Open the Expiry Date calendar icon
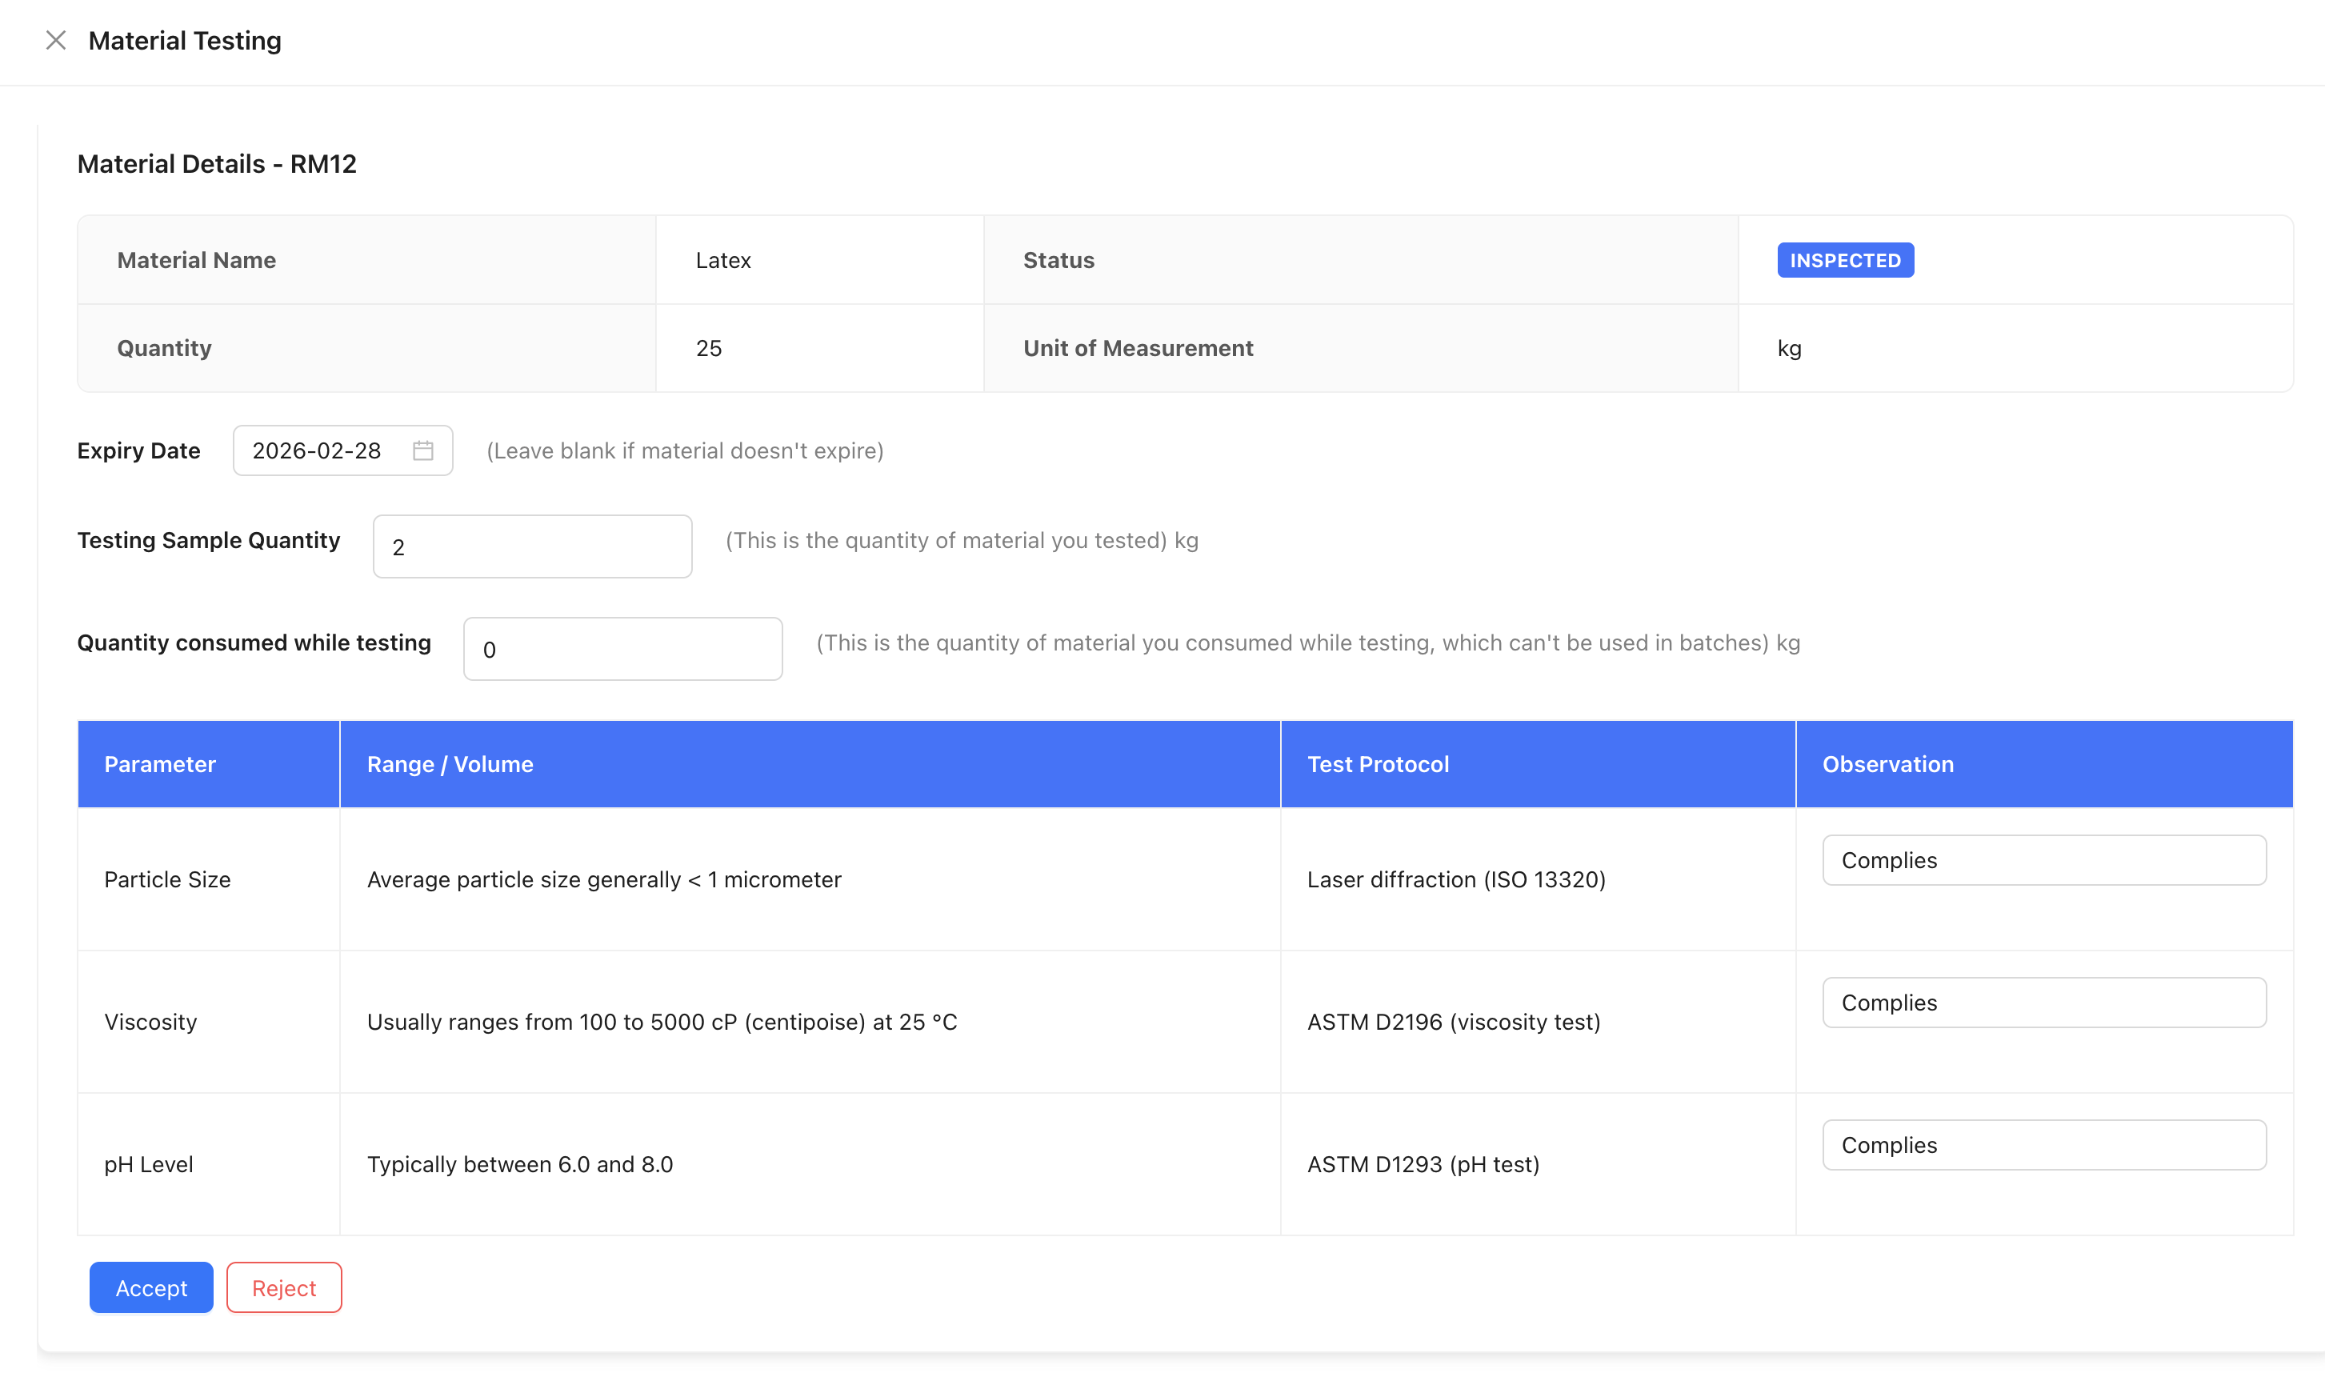The width and height of the screenshot is (2325, 1373). (422, 450)
